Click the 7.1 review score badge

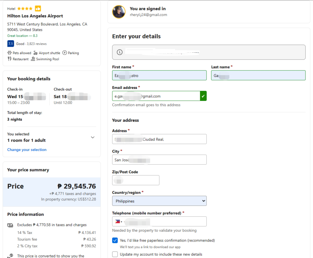[x=11, y=44]
